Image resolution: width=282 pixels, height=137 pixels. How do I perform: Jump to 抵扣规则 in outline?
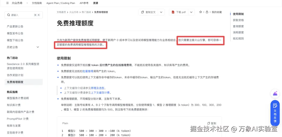tap(238, 38)
